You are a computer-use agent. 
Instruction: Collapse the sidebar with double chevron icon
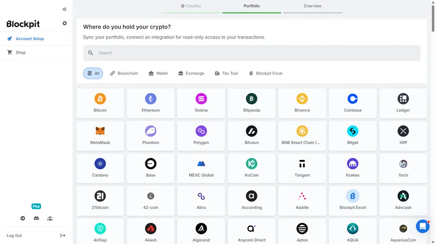65,9
